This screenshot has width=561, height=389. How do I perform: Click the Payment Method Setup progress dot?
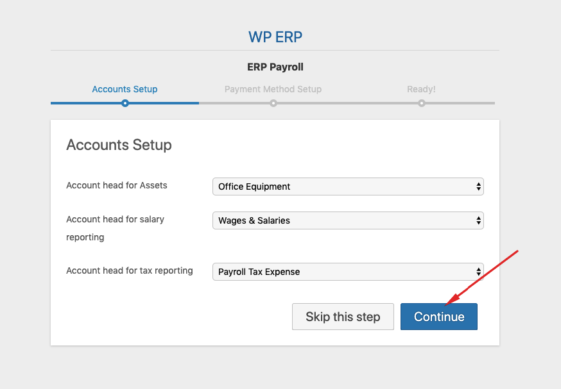273,103
